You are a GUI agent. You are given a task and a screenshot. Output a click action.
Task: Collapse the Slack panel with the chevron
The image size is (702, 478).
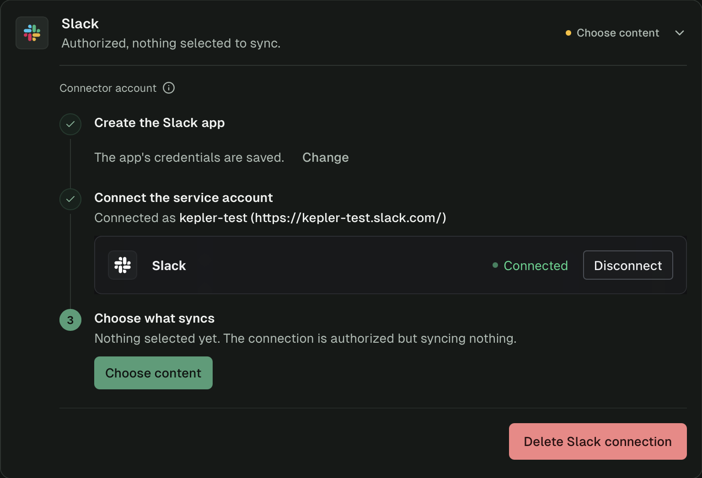(x=680, y=33)
